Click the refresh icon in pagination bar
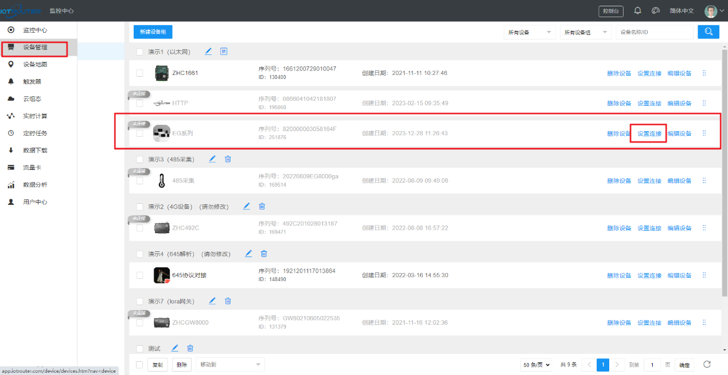This screenshot has width=728, height=375. [707, 364]
